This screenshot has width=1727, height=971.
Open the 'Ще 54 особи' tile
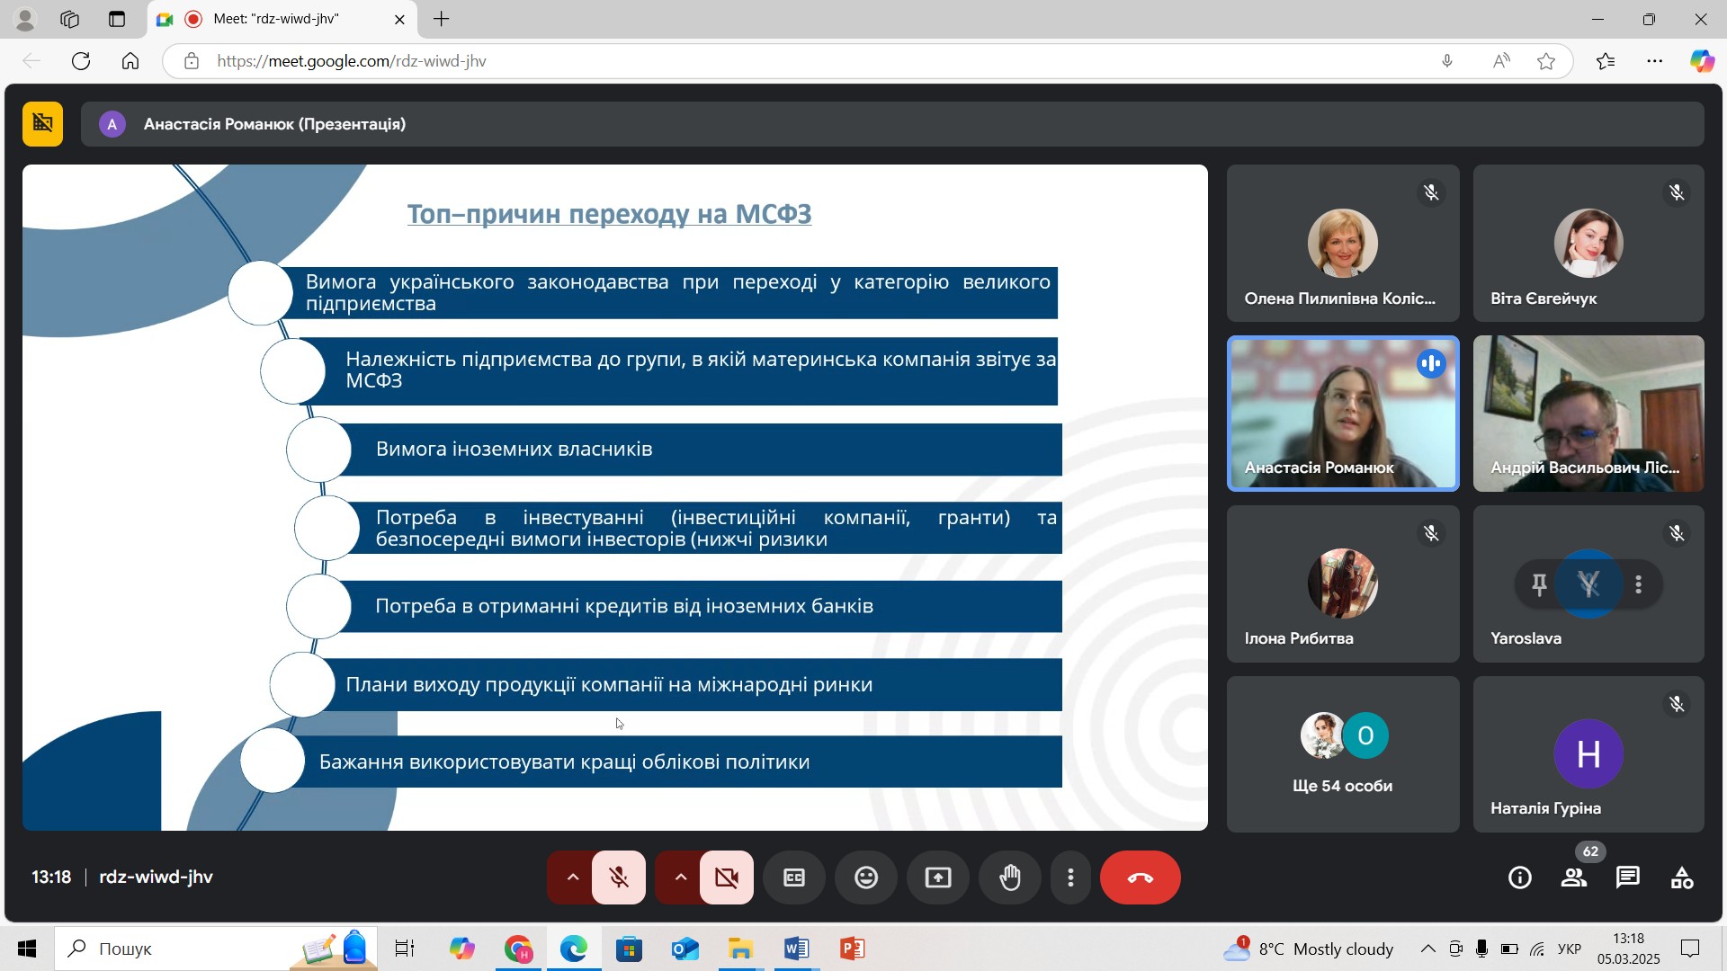click(1343, 754)
